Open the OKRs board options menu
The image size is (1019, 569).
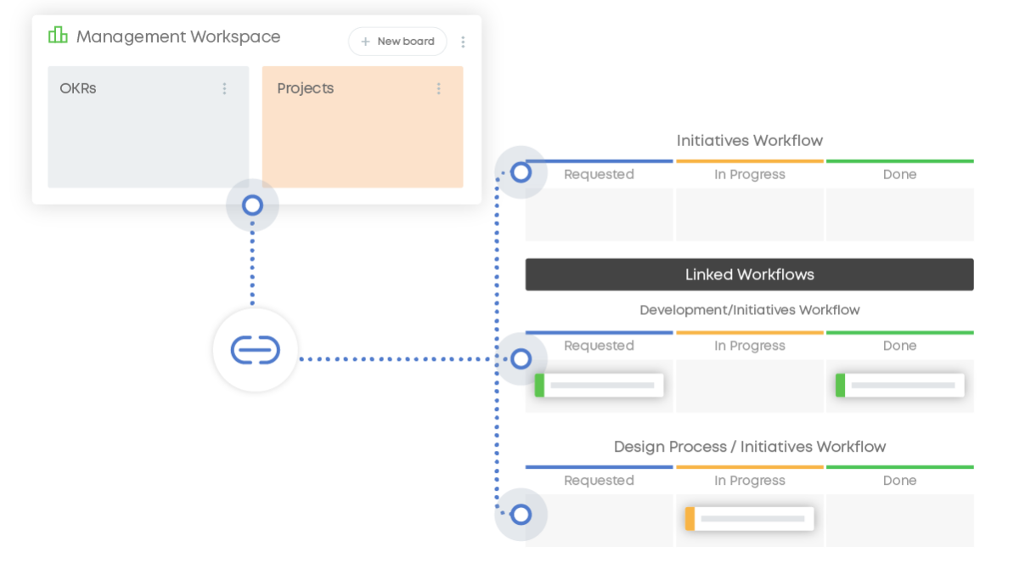coord(224,88)
